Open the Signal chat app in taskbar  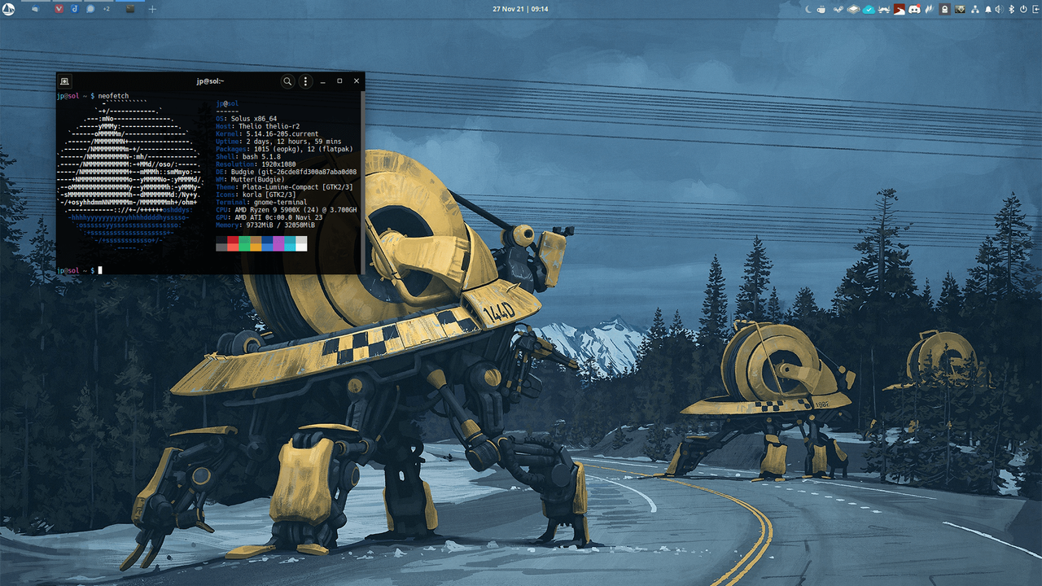click(x=90, y=9)
